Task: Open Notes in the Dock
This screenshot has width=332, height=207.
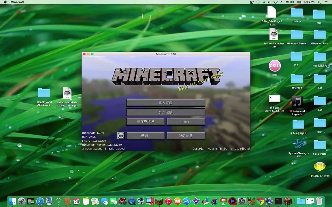Action: click(x=86, y=201)
